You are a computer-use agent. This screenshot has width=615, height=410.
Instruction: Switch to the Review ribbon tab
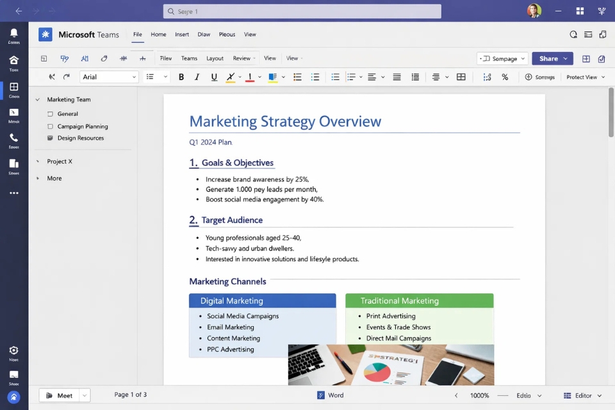tap(242, 58)
